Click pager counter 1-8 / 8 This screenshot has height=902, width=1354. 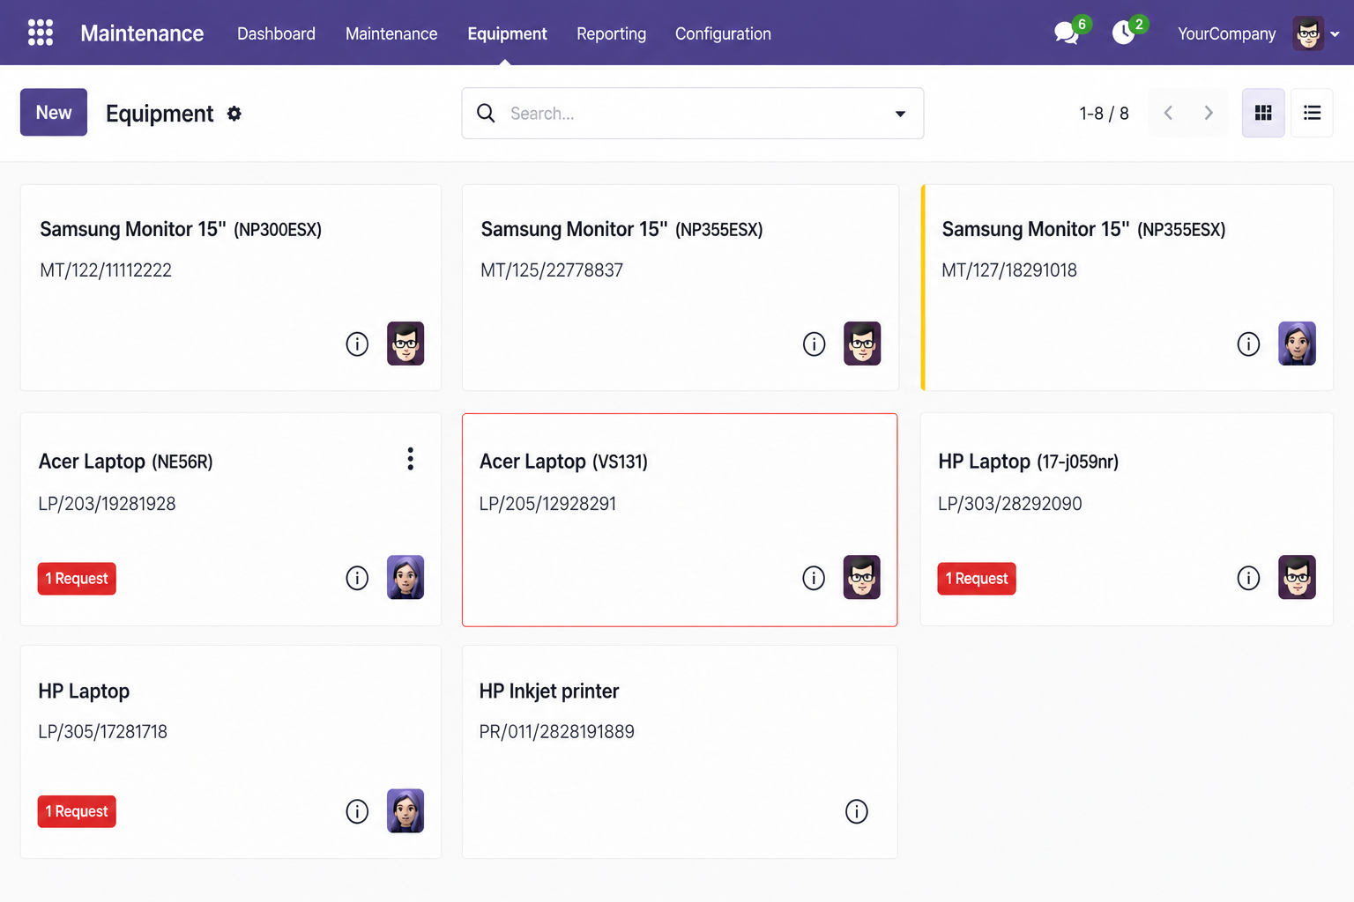point(1104,113)
